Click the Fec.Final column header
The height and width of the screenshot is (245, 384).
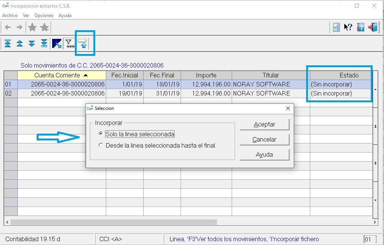(162, 75)
